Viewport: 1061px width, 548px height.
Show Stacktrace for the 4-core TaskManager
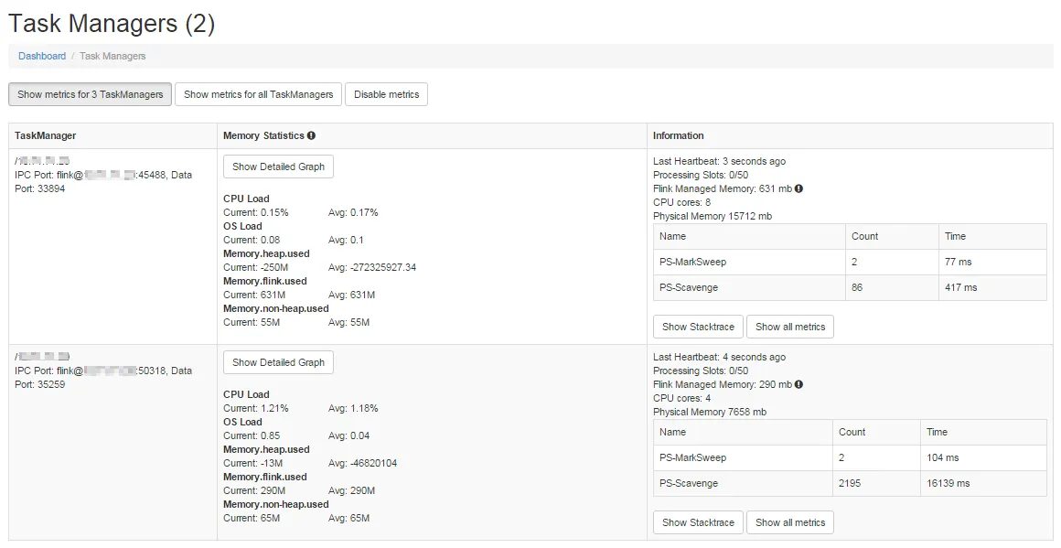point(698,522)
